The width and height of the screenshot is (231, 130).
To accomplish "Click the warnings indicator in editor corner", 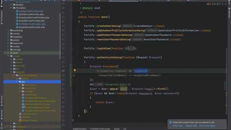I will (209, 4).
